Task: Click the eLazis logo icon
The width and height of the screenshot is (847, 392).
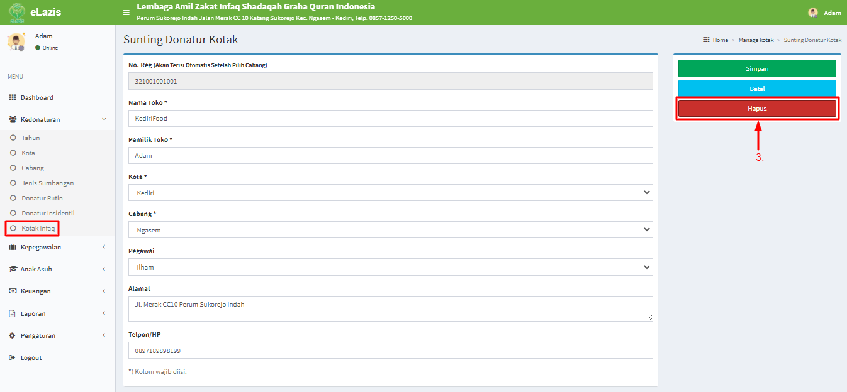Action: 17,13
